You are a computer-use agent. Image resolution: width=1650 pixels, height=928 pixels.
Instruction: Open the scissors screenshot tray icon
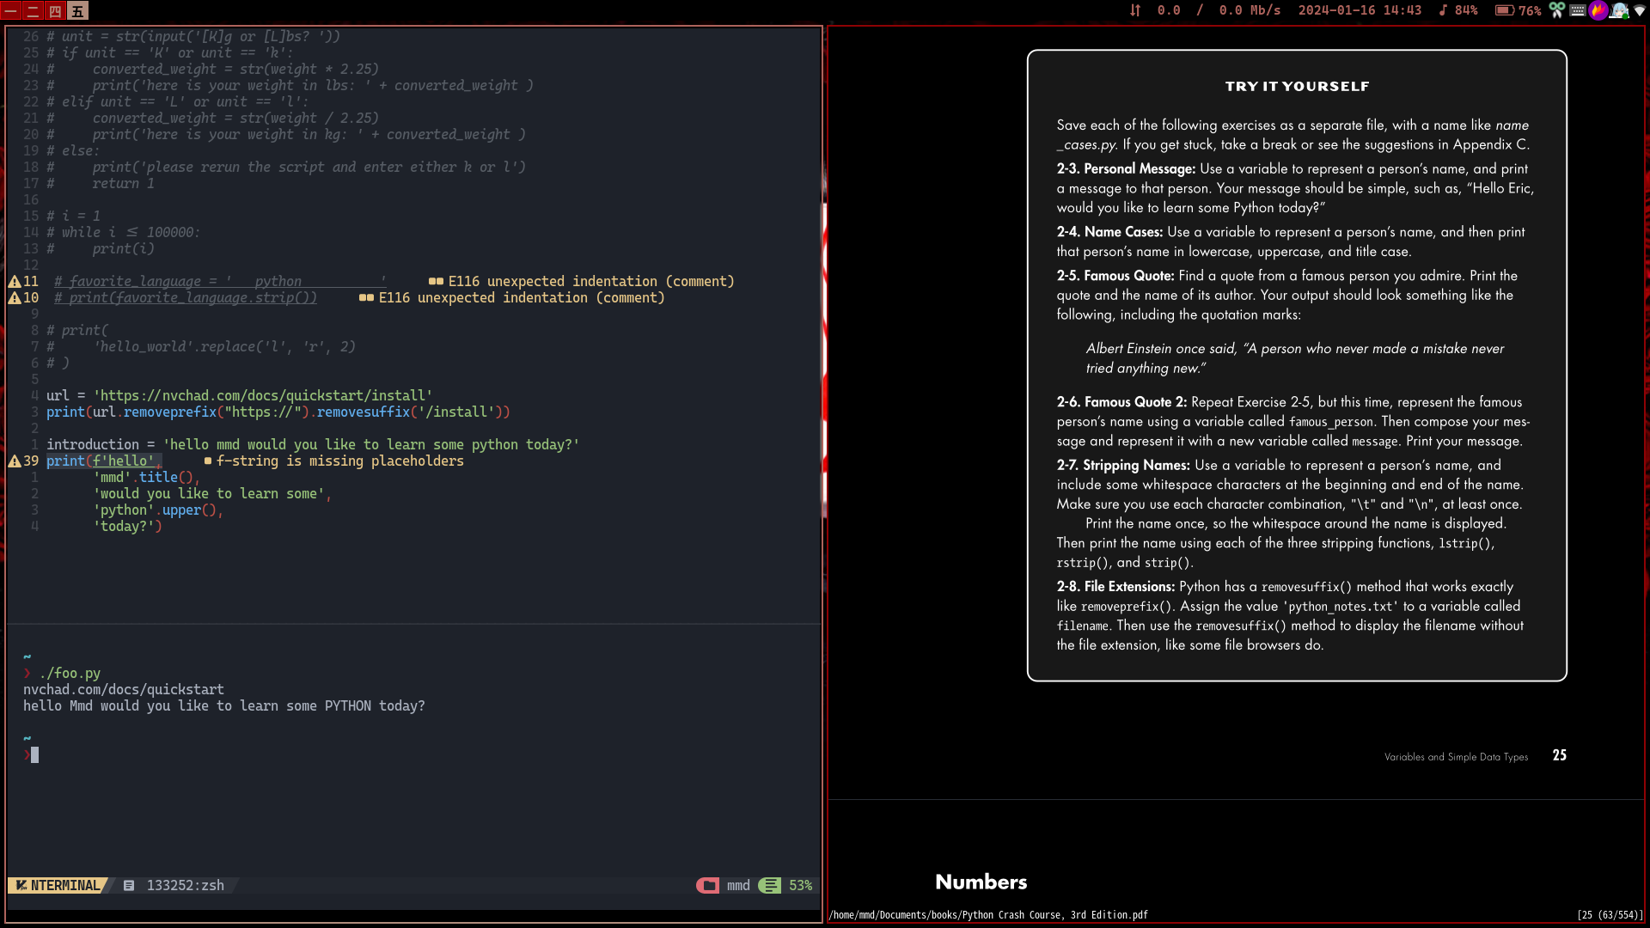tap(1556, 10)
